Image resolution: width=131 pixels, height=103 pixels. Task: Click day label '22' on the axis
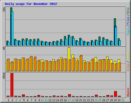[x=88, y=100]
